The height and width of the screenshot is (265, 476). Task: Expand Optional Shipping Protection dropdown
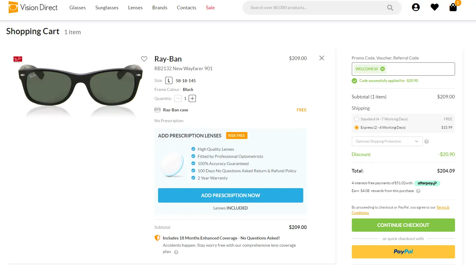coord(387,141)
